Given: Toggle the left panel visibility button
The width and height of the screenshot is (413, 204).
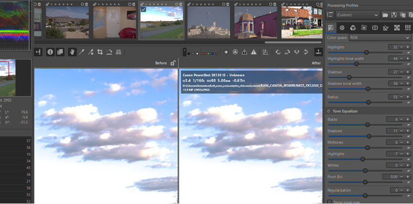Looking at the screenshot, I should (38, 52).
